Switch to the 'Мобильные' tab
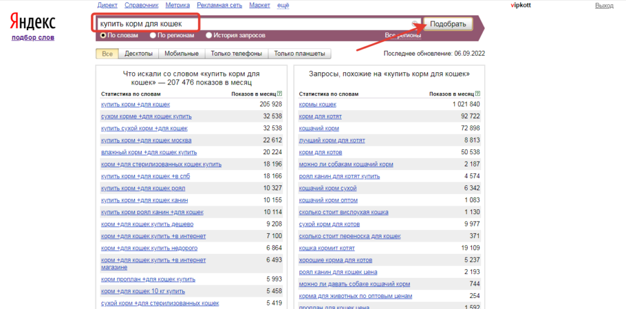626x309 pixels. pos(182,54)
